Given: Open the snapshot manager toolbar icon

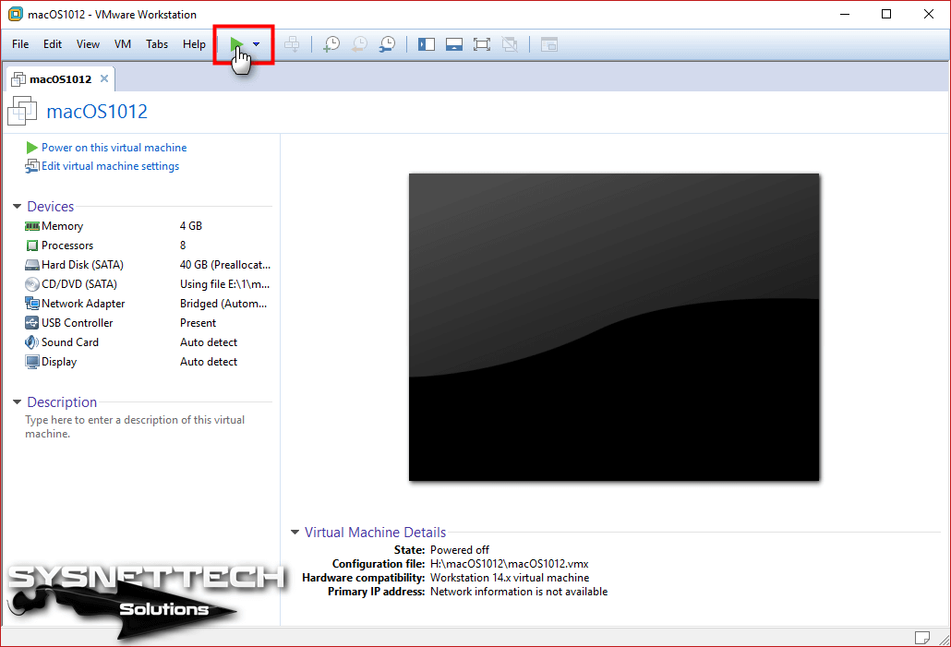Looking at the screenshot, I should [x=388, y=44].
